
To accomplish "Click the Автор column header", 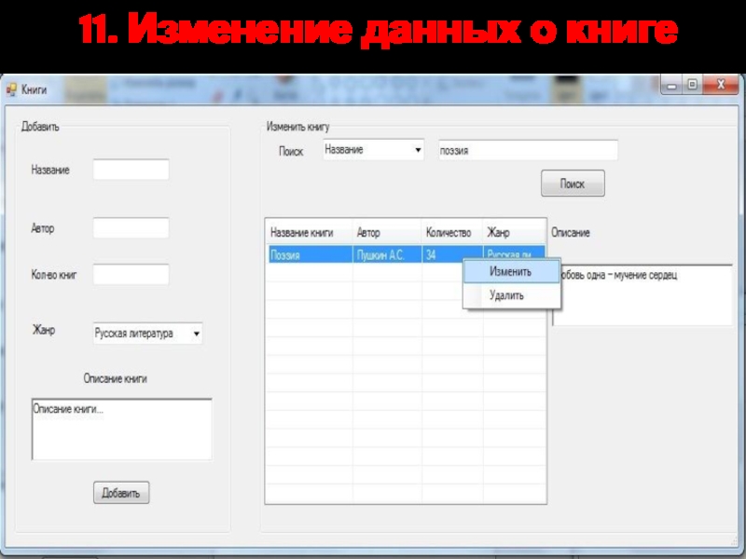I will (x=386, y=233).
